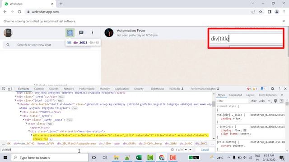Select div_2cNrC breadcrumb
The height and width of the screenshot is (162, 289).
(186, 144)
